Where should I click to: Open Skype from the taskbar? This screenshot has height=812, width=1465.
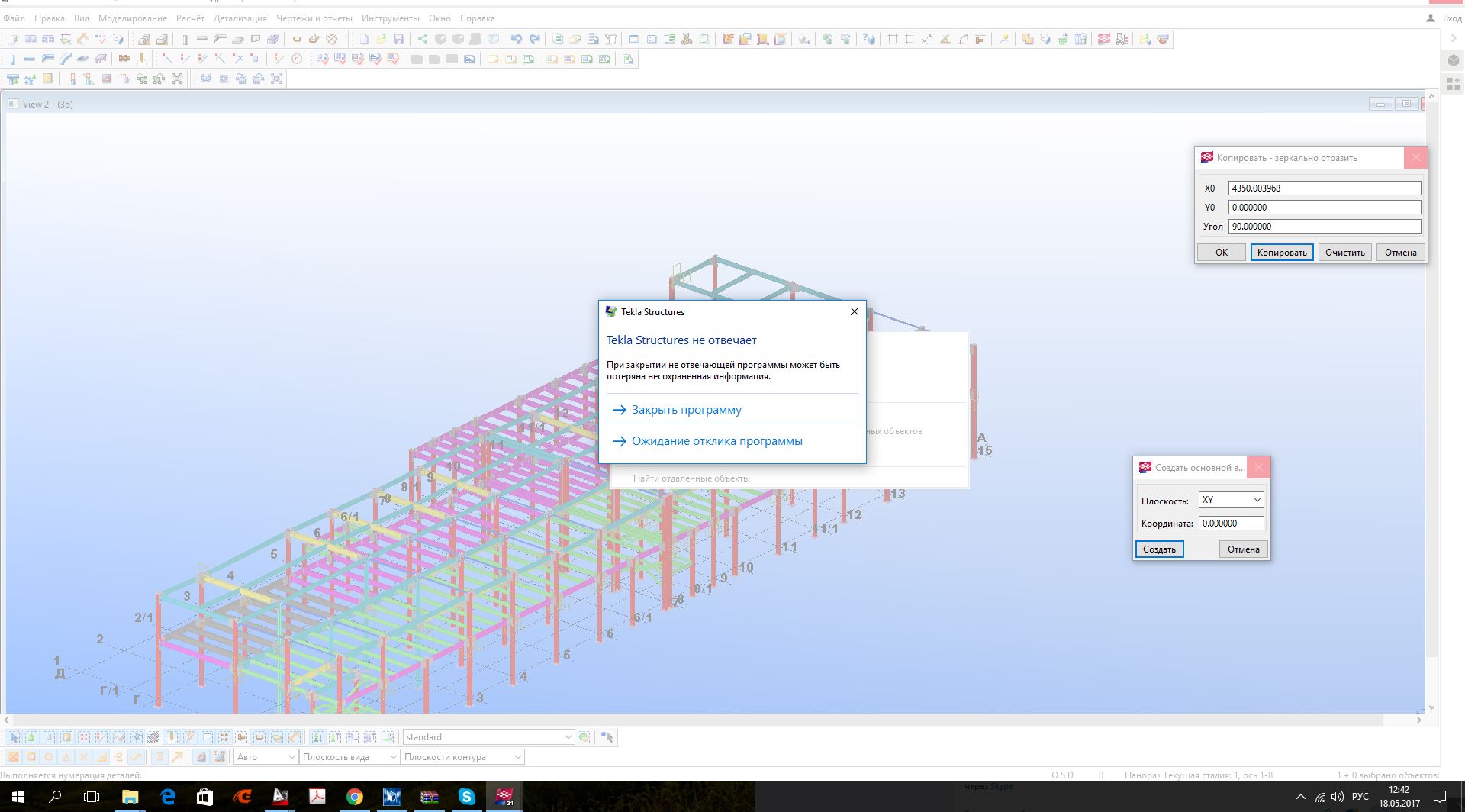pos(466,797)
